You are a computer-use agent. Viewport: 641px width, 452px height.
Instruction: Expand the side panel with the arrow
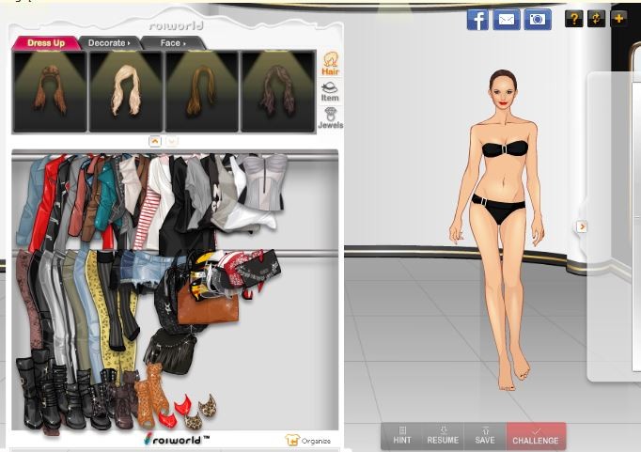[582, 226]
